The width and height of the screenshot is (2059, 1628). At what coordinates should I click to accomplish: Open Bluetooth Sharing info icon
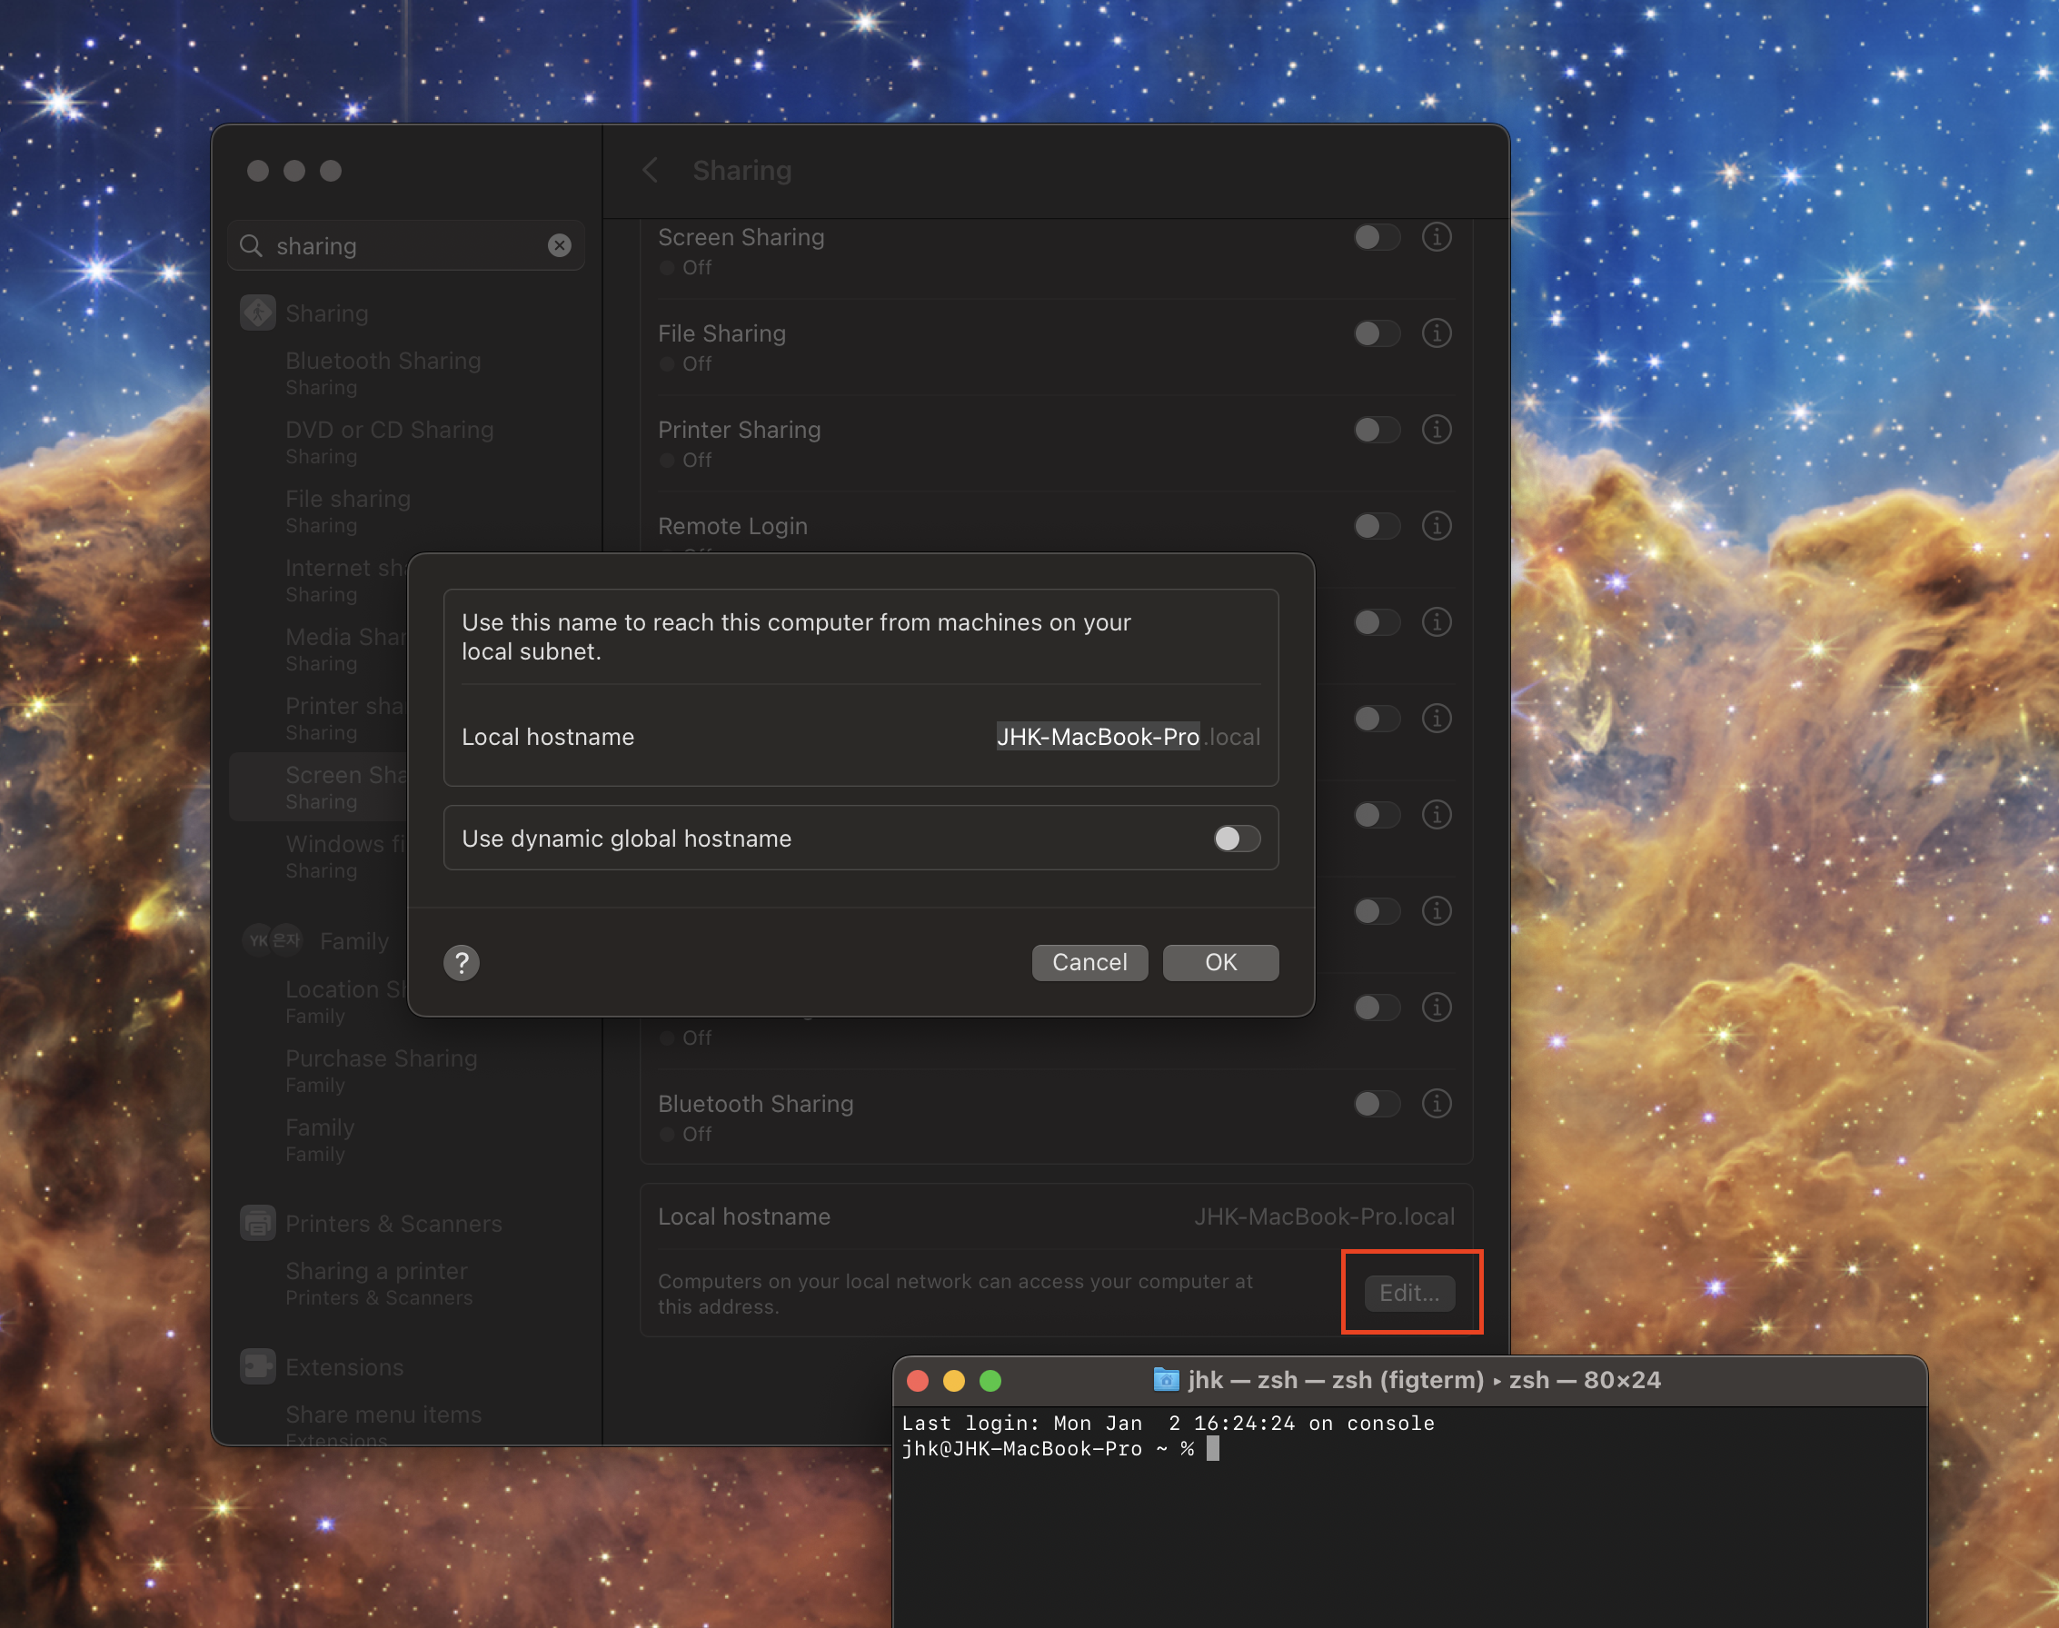pyautogui.click(x=1437, y=1104)
